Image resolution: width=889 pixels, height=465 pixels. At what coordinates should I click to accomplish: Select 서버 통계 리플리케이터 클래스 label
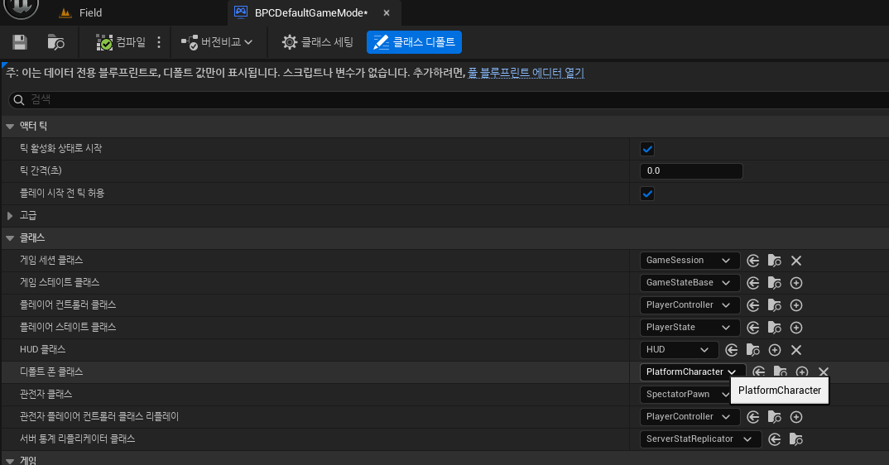(78, 439)
